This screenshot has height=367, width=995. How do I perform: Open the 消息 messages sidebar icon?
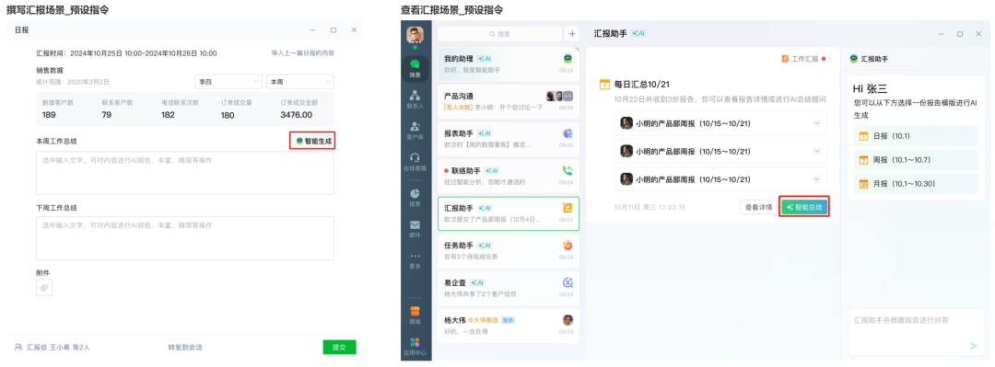point(415,67)
